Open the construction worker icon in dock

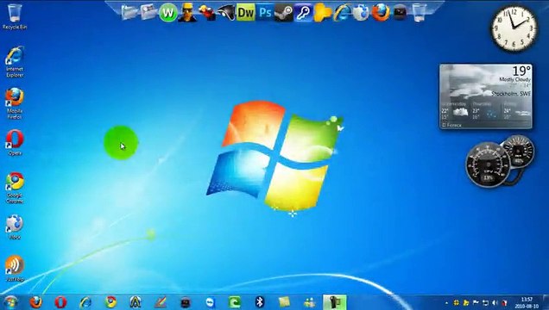187,13
